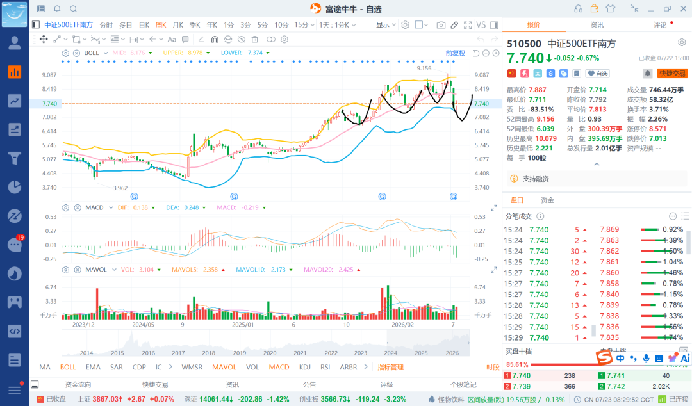The height and width of the screenshot is (406, 692).
Task: Switch to the 月K chart period
Action: [x=178, y=25]
